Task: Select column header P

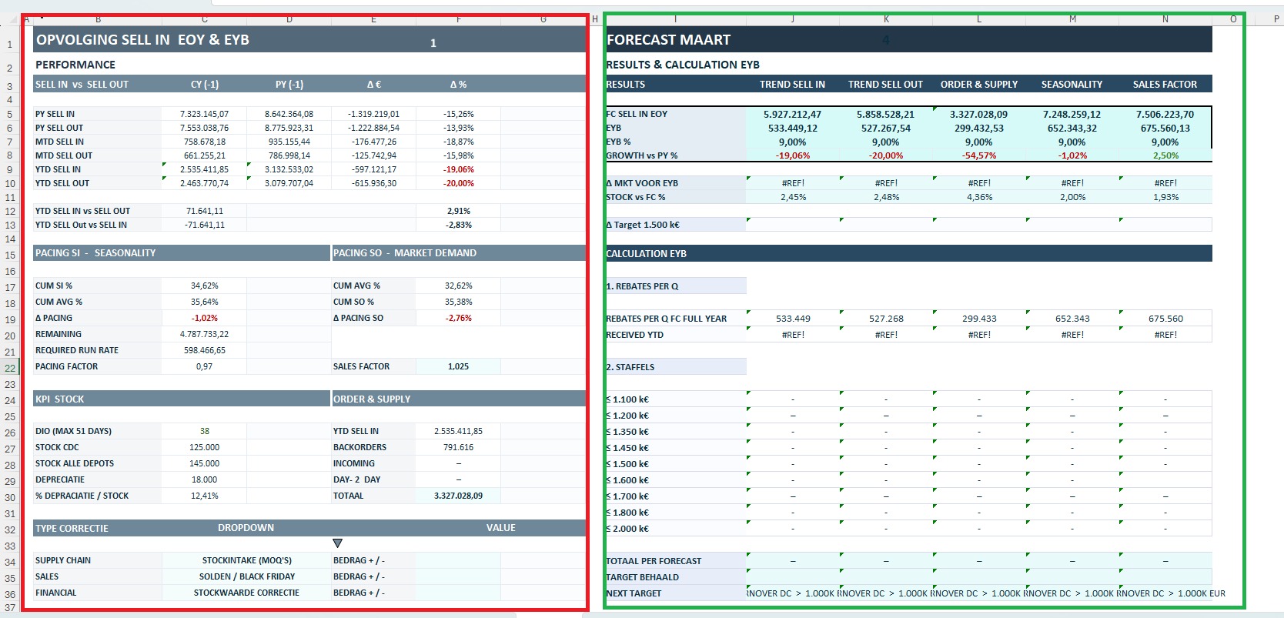Action: click(x=1276, y=19)
